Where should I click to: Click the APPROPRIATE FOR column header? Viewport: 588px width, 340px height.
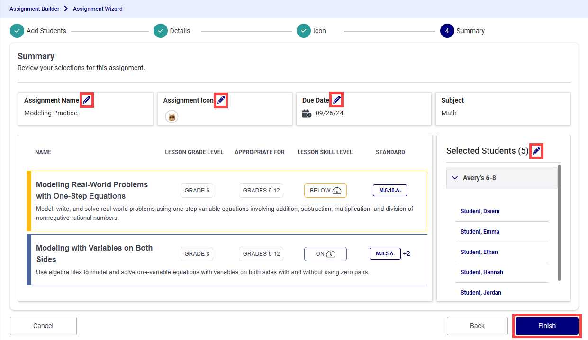[x=260, y=152]
